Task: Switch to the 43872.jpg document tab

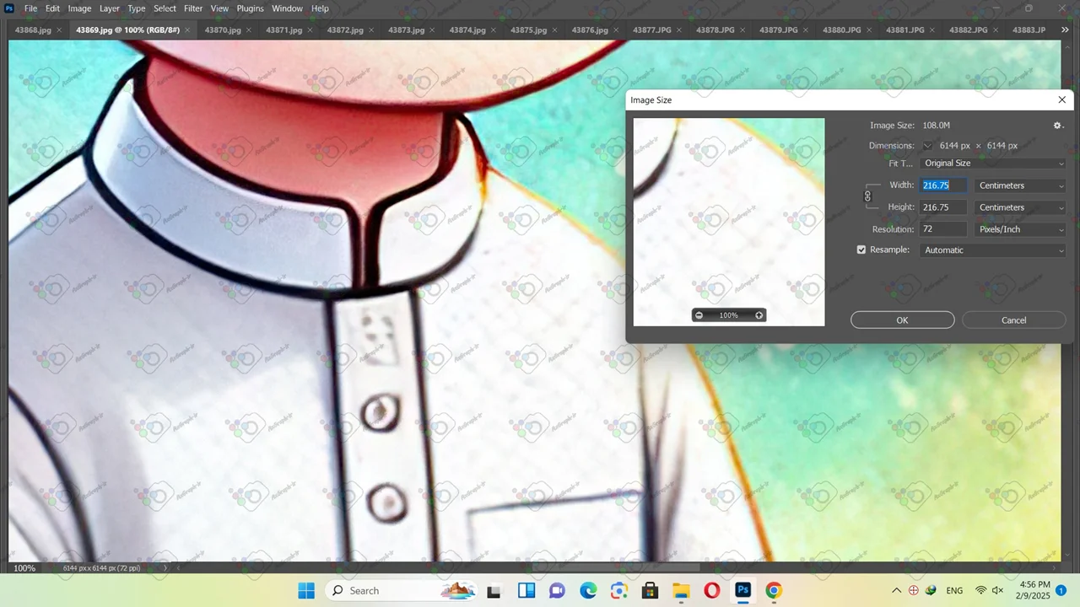Action: click(345, 30)
